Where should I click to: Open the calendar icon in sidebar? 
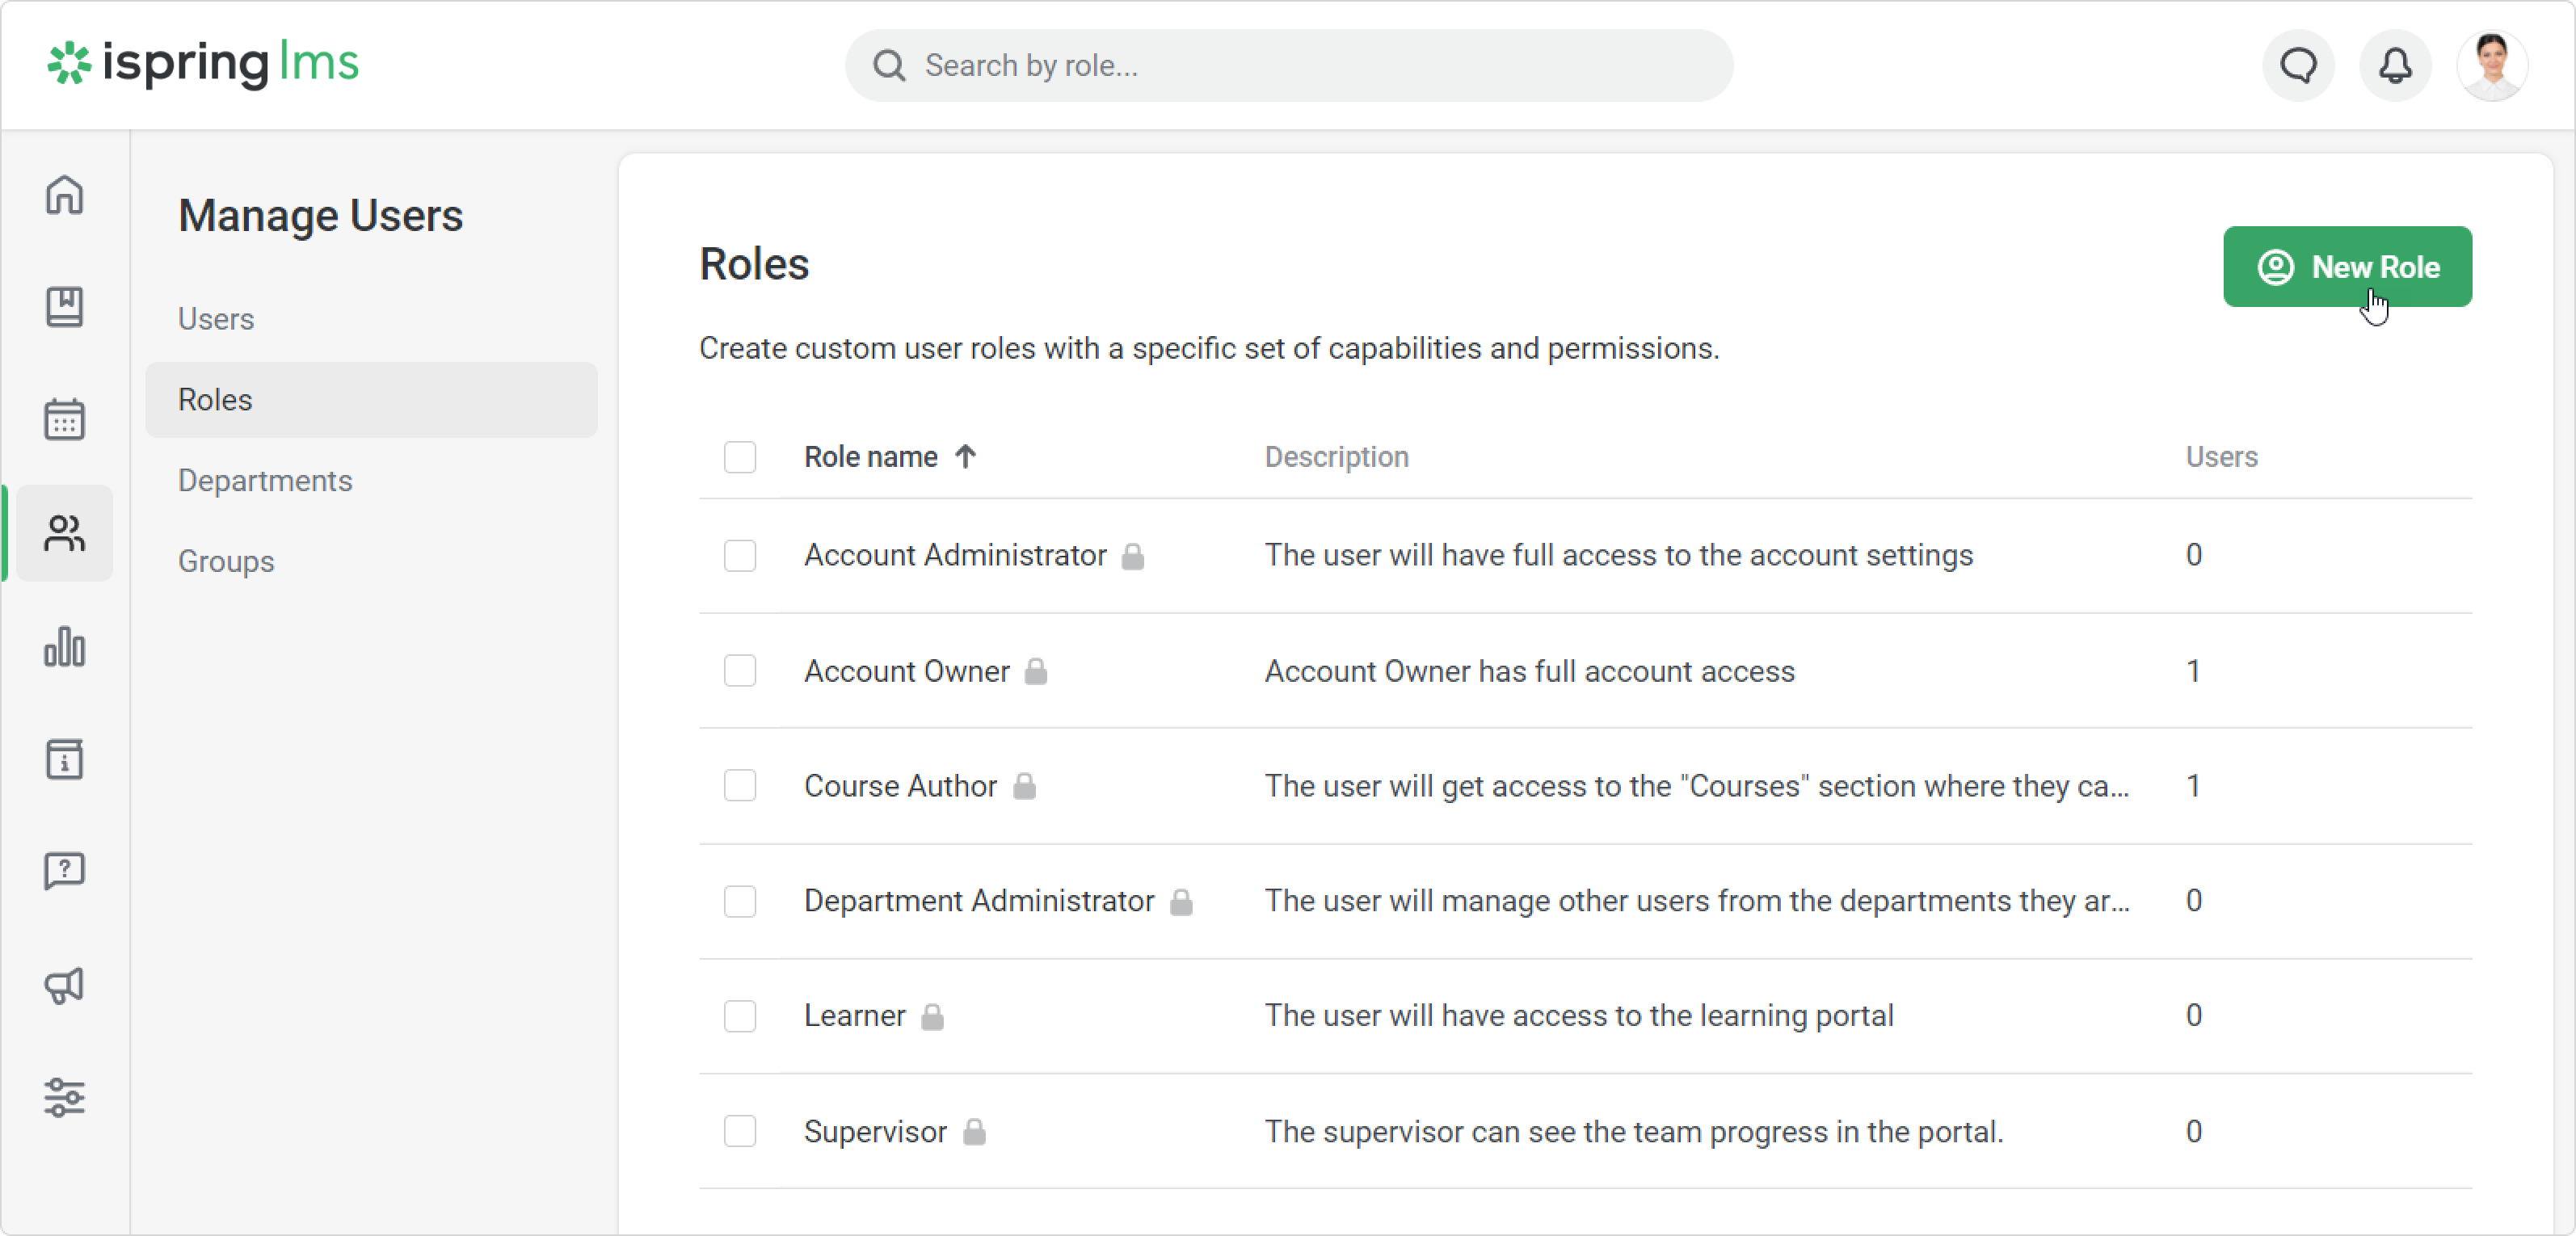pyautogui.click(x=64, y=419)
